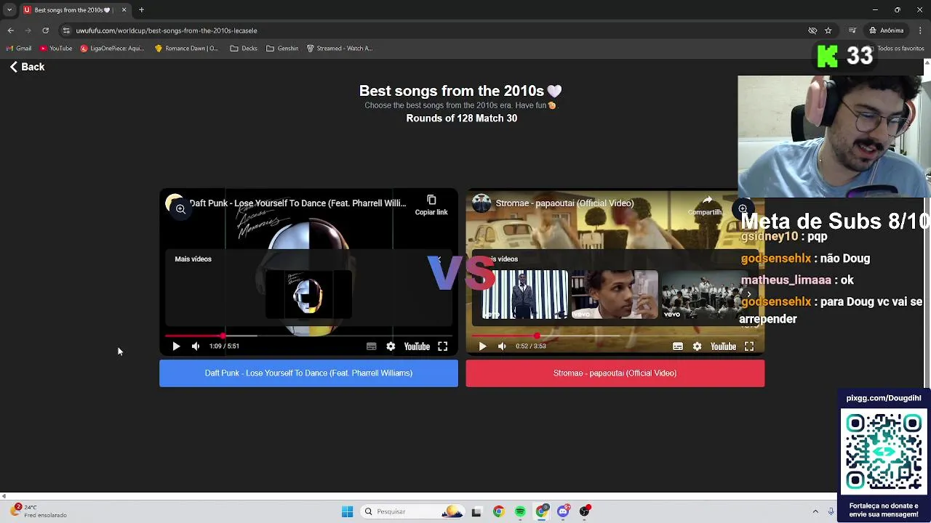This screenshot has width=931, height=523.
Task: Open first Stromae suggested video thumbnail
Action: coord(524,294)
